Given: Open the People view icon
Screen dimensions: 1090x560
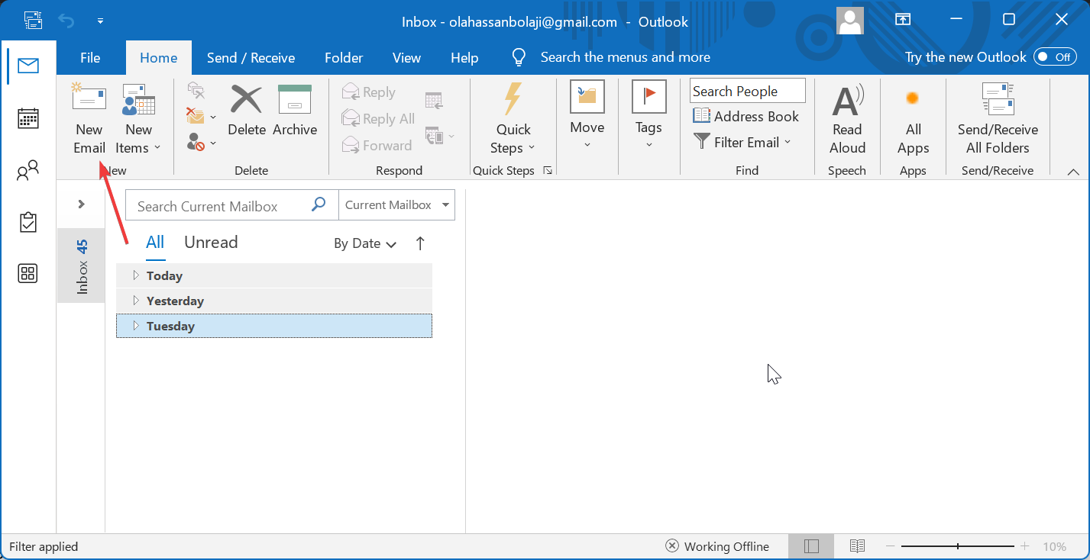Looking at the screenshot, I should pyautogui.click(x=27, y=169).
